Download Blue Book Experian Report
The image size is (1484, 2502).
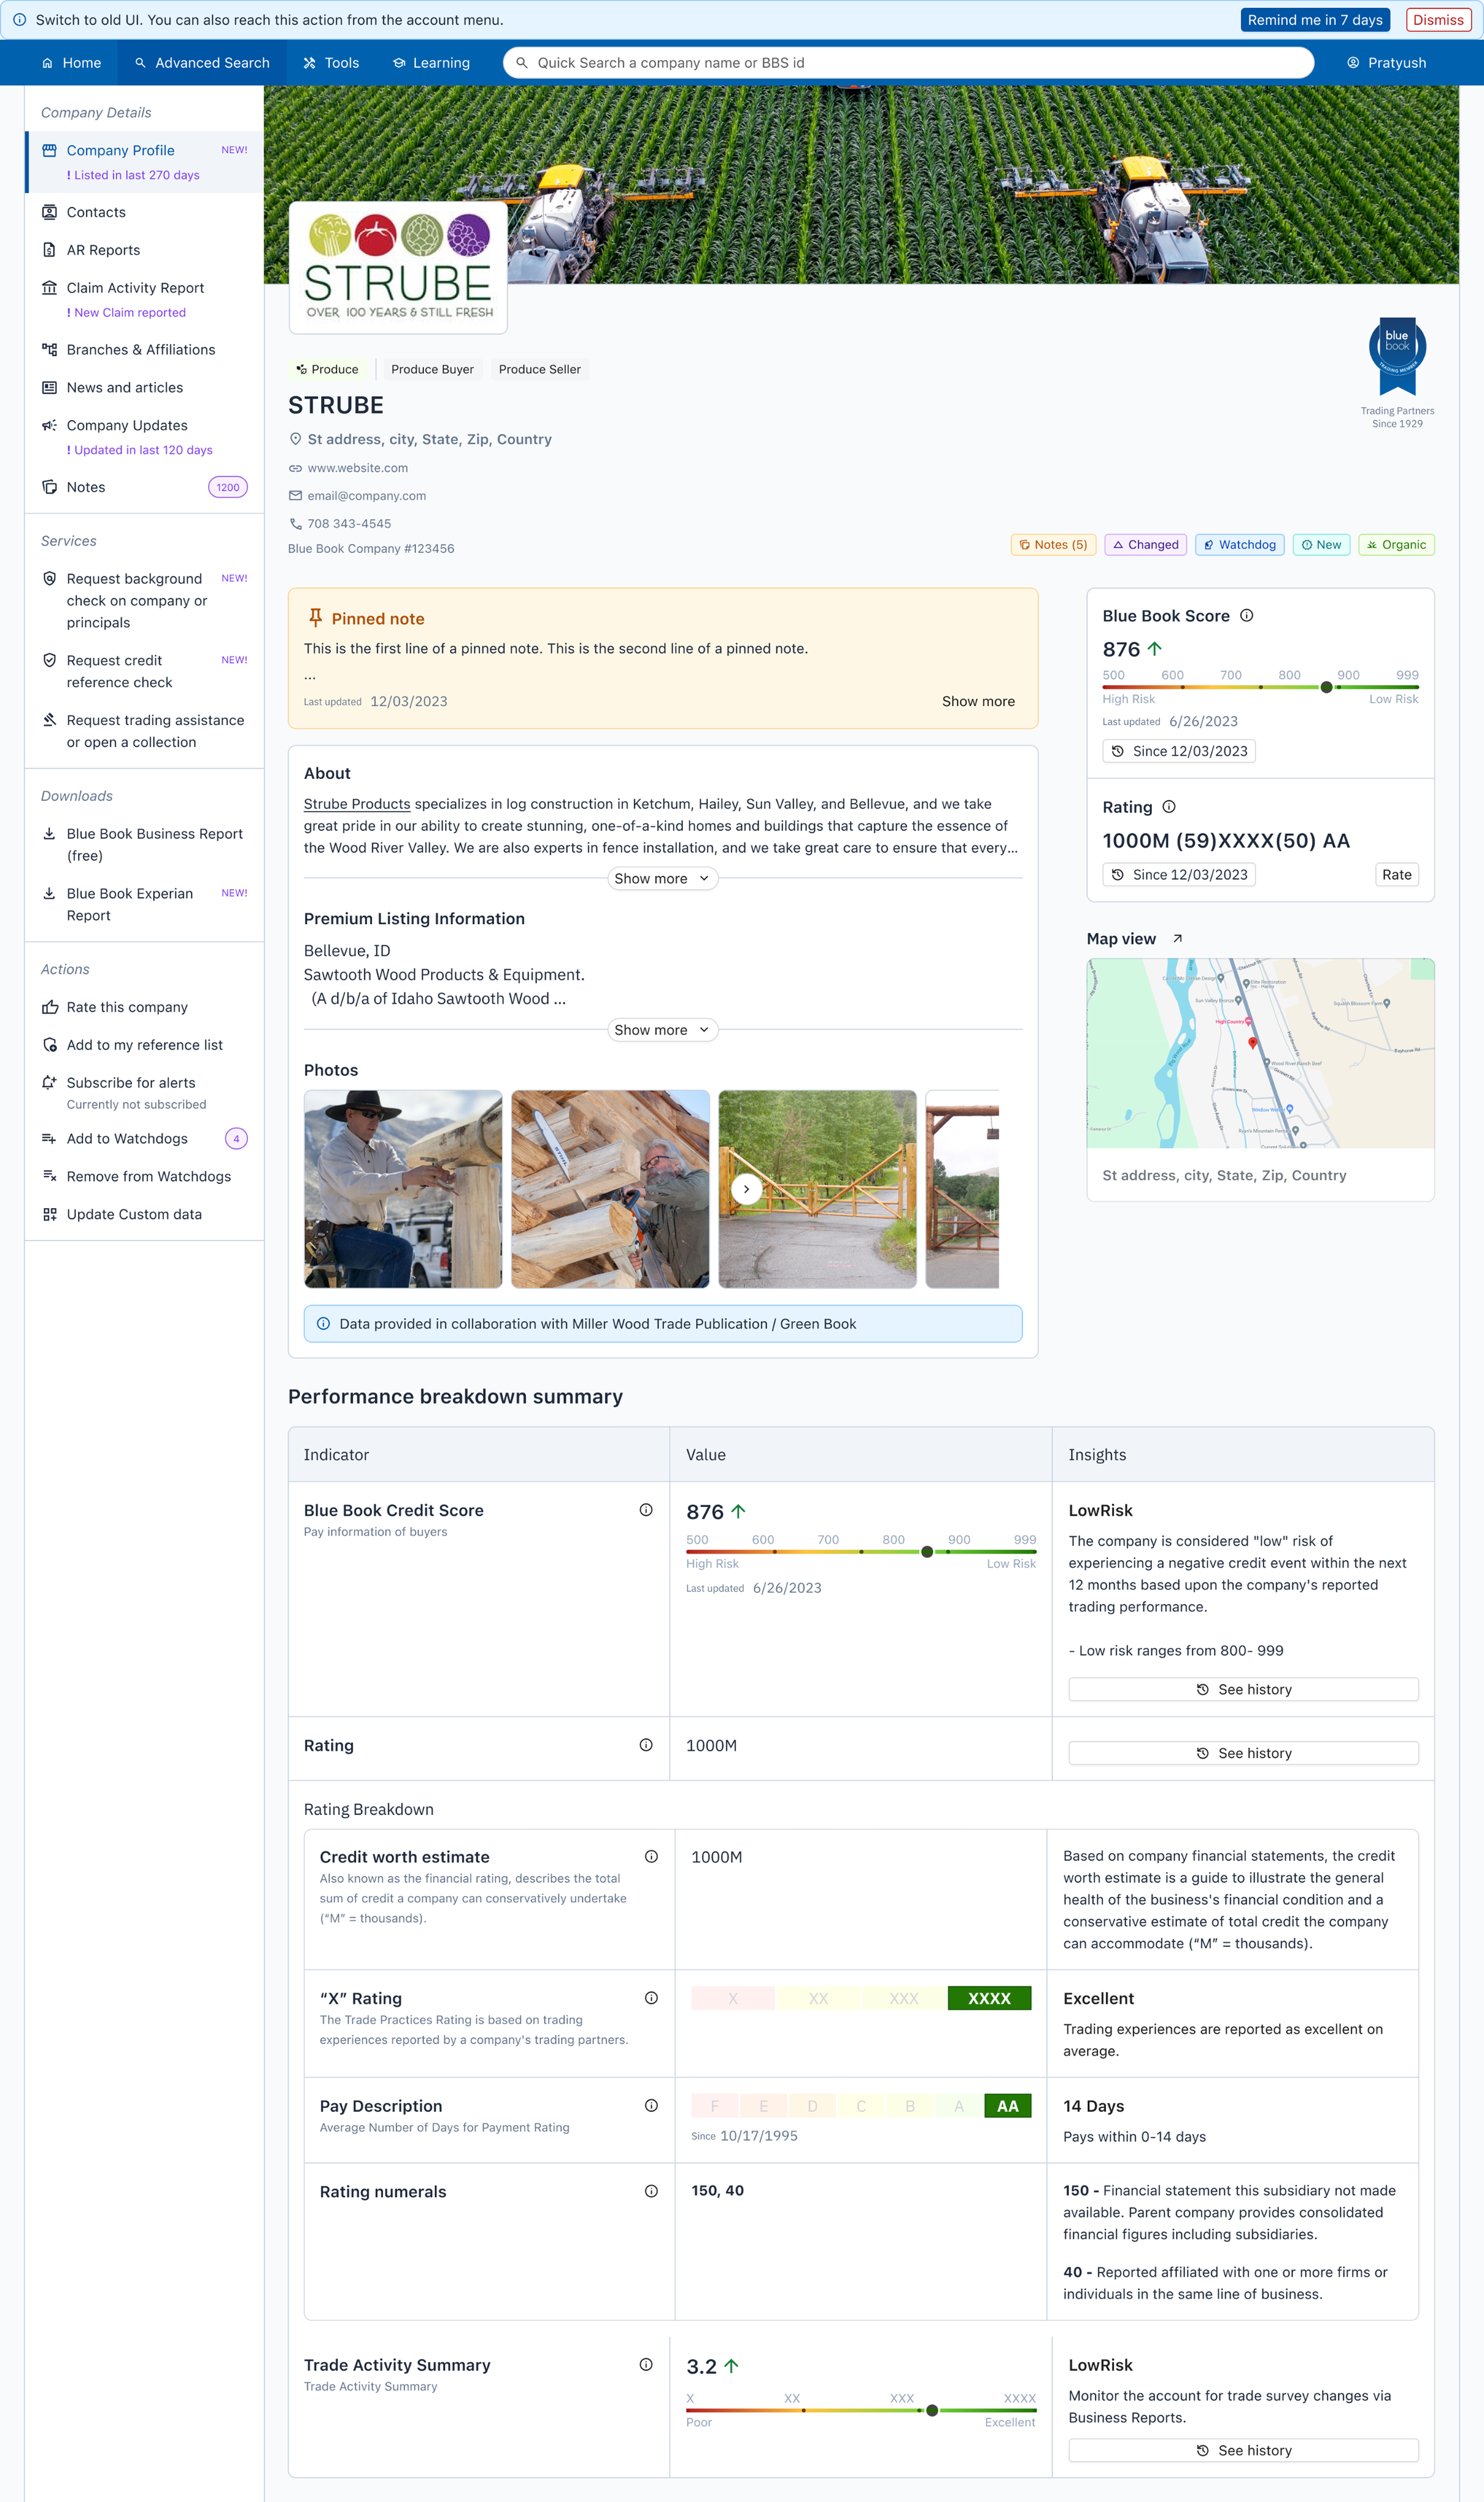click(144, 905)
